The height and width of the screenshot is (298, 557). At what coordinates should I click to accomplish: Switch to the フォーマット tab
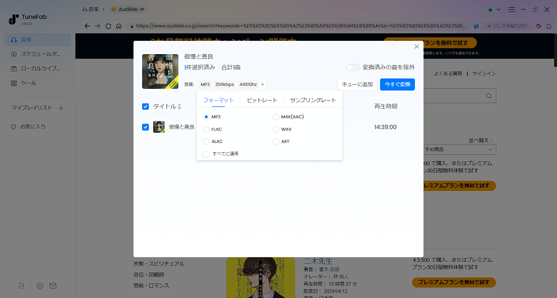coord(219,100)
